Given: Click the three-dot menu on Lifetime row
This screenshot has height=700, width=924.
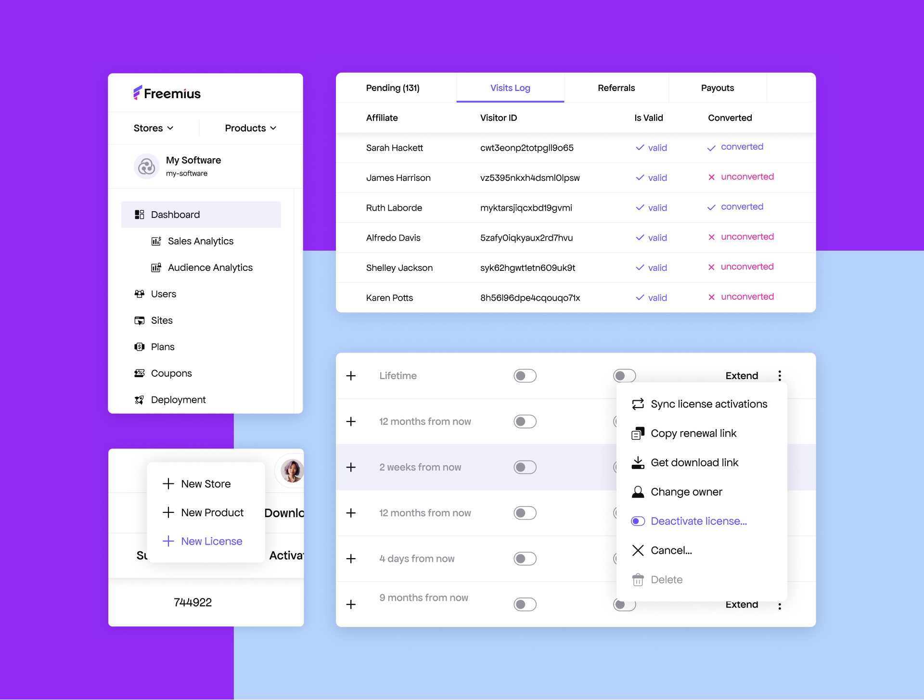Looking at the screenshot, I should click(x=780, y=376).
